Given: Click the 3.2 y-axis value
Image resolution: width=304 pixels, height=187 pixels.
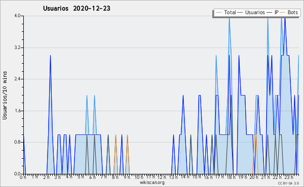Looking at the screenshot, I should click(x=17, y=48).
